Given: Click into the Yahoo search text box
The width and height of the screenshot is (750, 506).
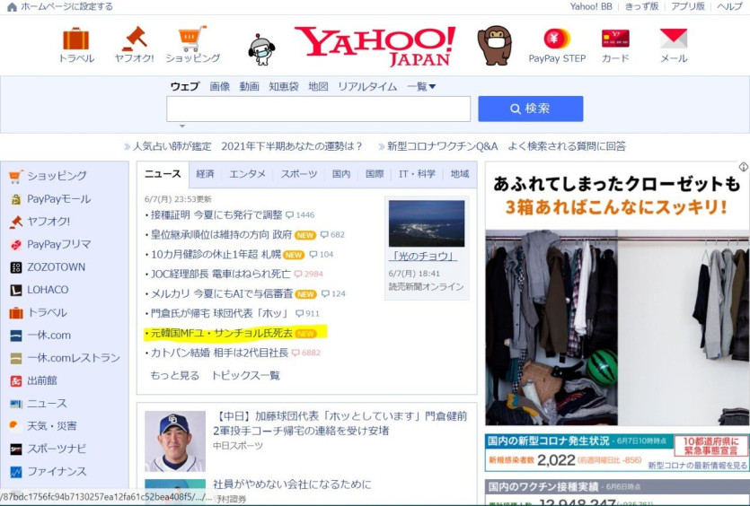Looking at the screenshot, I should pyautogui.click(x=319, y=109).
